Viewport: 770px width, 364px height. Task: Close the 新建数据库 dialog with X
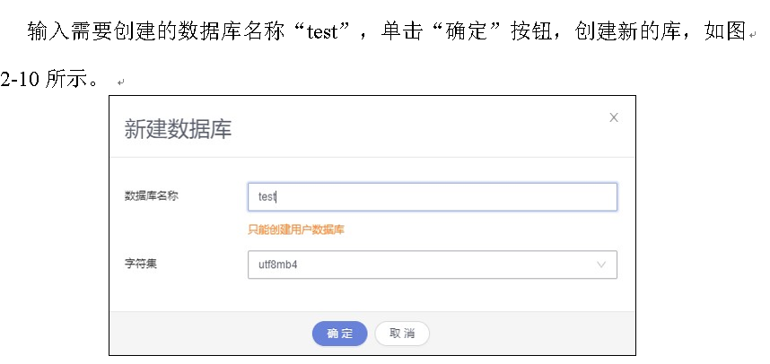(614, 117)
